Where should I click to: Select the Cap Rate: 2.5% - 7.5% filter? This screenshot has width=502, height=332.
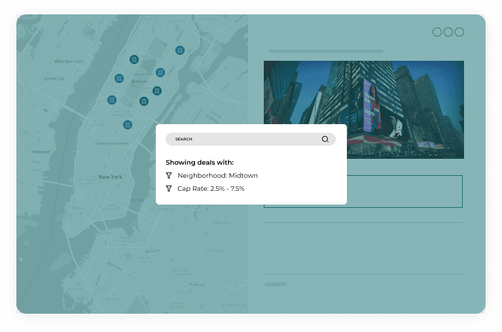[211, 189]
